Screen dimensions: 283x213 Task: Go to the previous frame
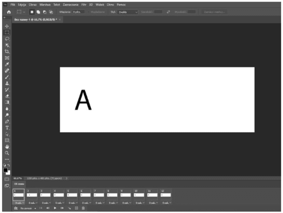[x=48, y=208]
